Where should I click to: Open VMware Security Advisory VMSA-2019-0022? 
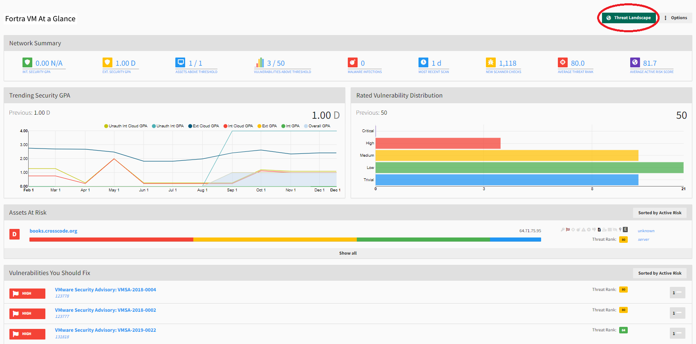click(105, 330)
